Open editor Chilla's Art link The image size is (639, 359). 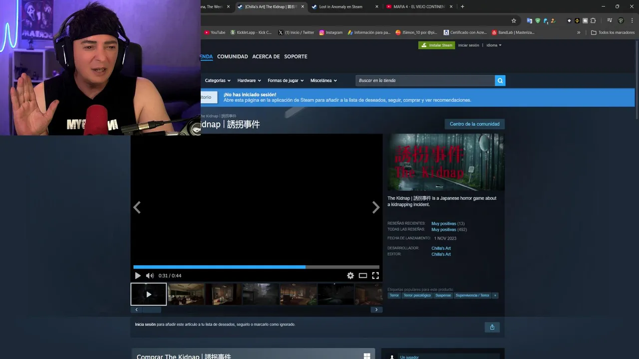point(441,254)
